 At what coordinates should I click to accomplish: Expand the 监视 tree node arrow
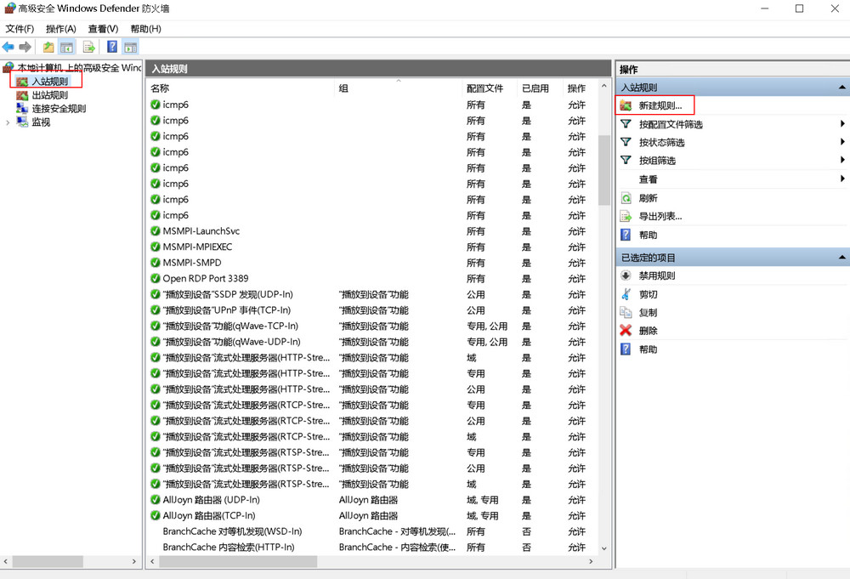tap(8, 122)
